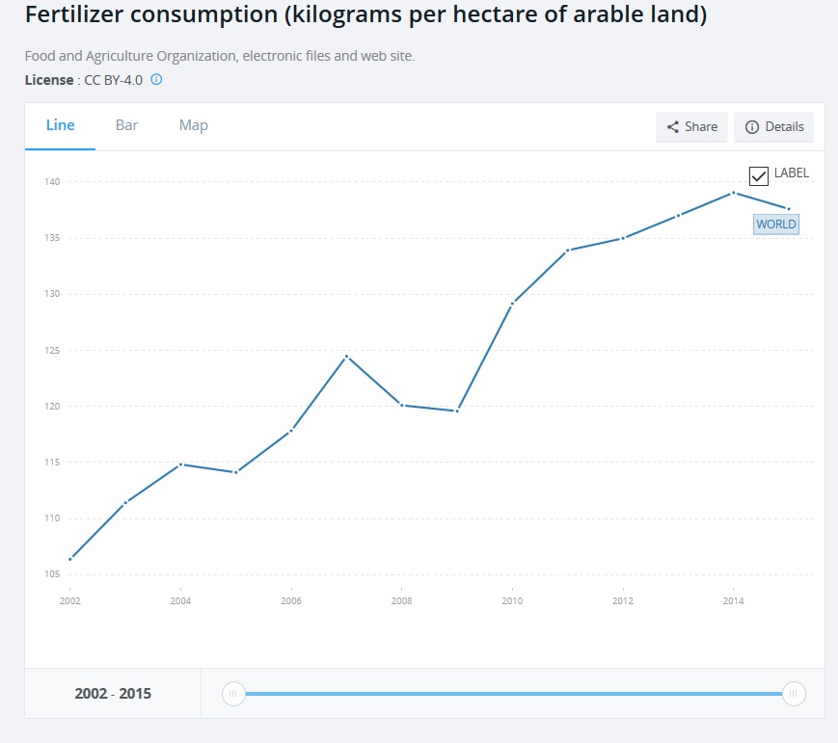The width and height of the screenshot is (838, 743).
Task: Switch to the Map tab
Action: coord(193,125)
